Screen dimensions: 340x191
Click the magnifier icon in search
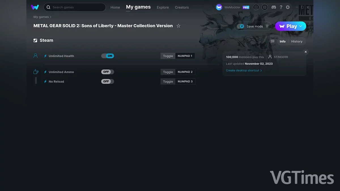(48, 7)
